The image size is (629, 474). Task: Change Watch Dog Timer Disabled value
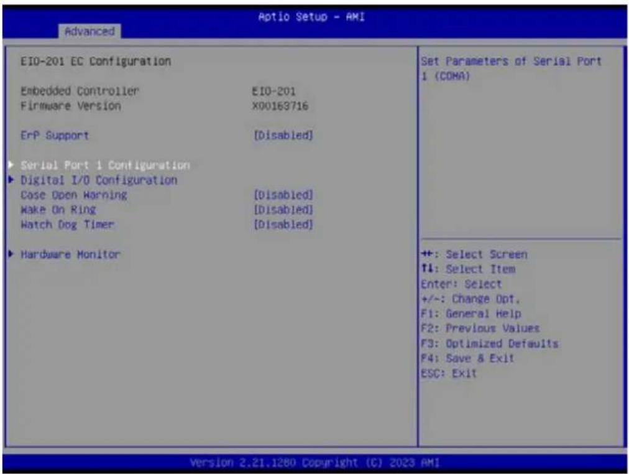[283, 225]
